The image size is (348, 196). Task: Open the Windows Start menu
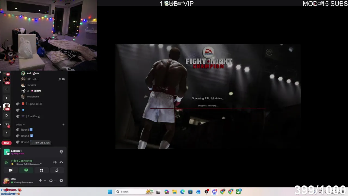click(110, 192)
